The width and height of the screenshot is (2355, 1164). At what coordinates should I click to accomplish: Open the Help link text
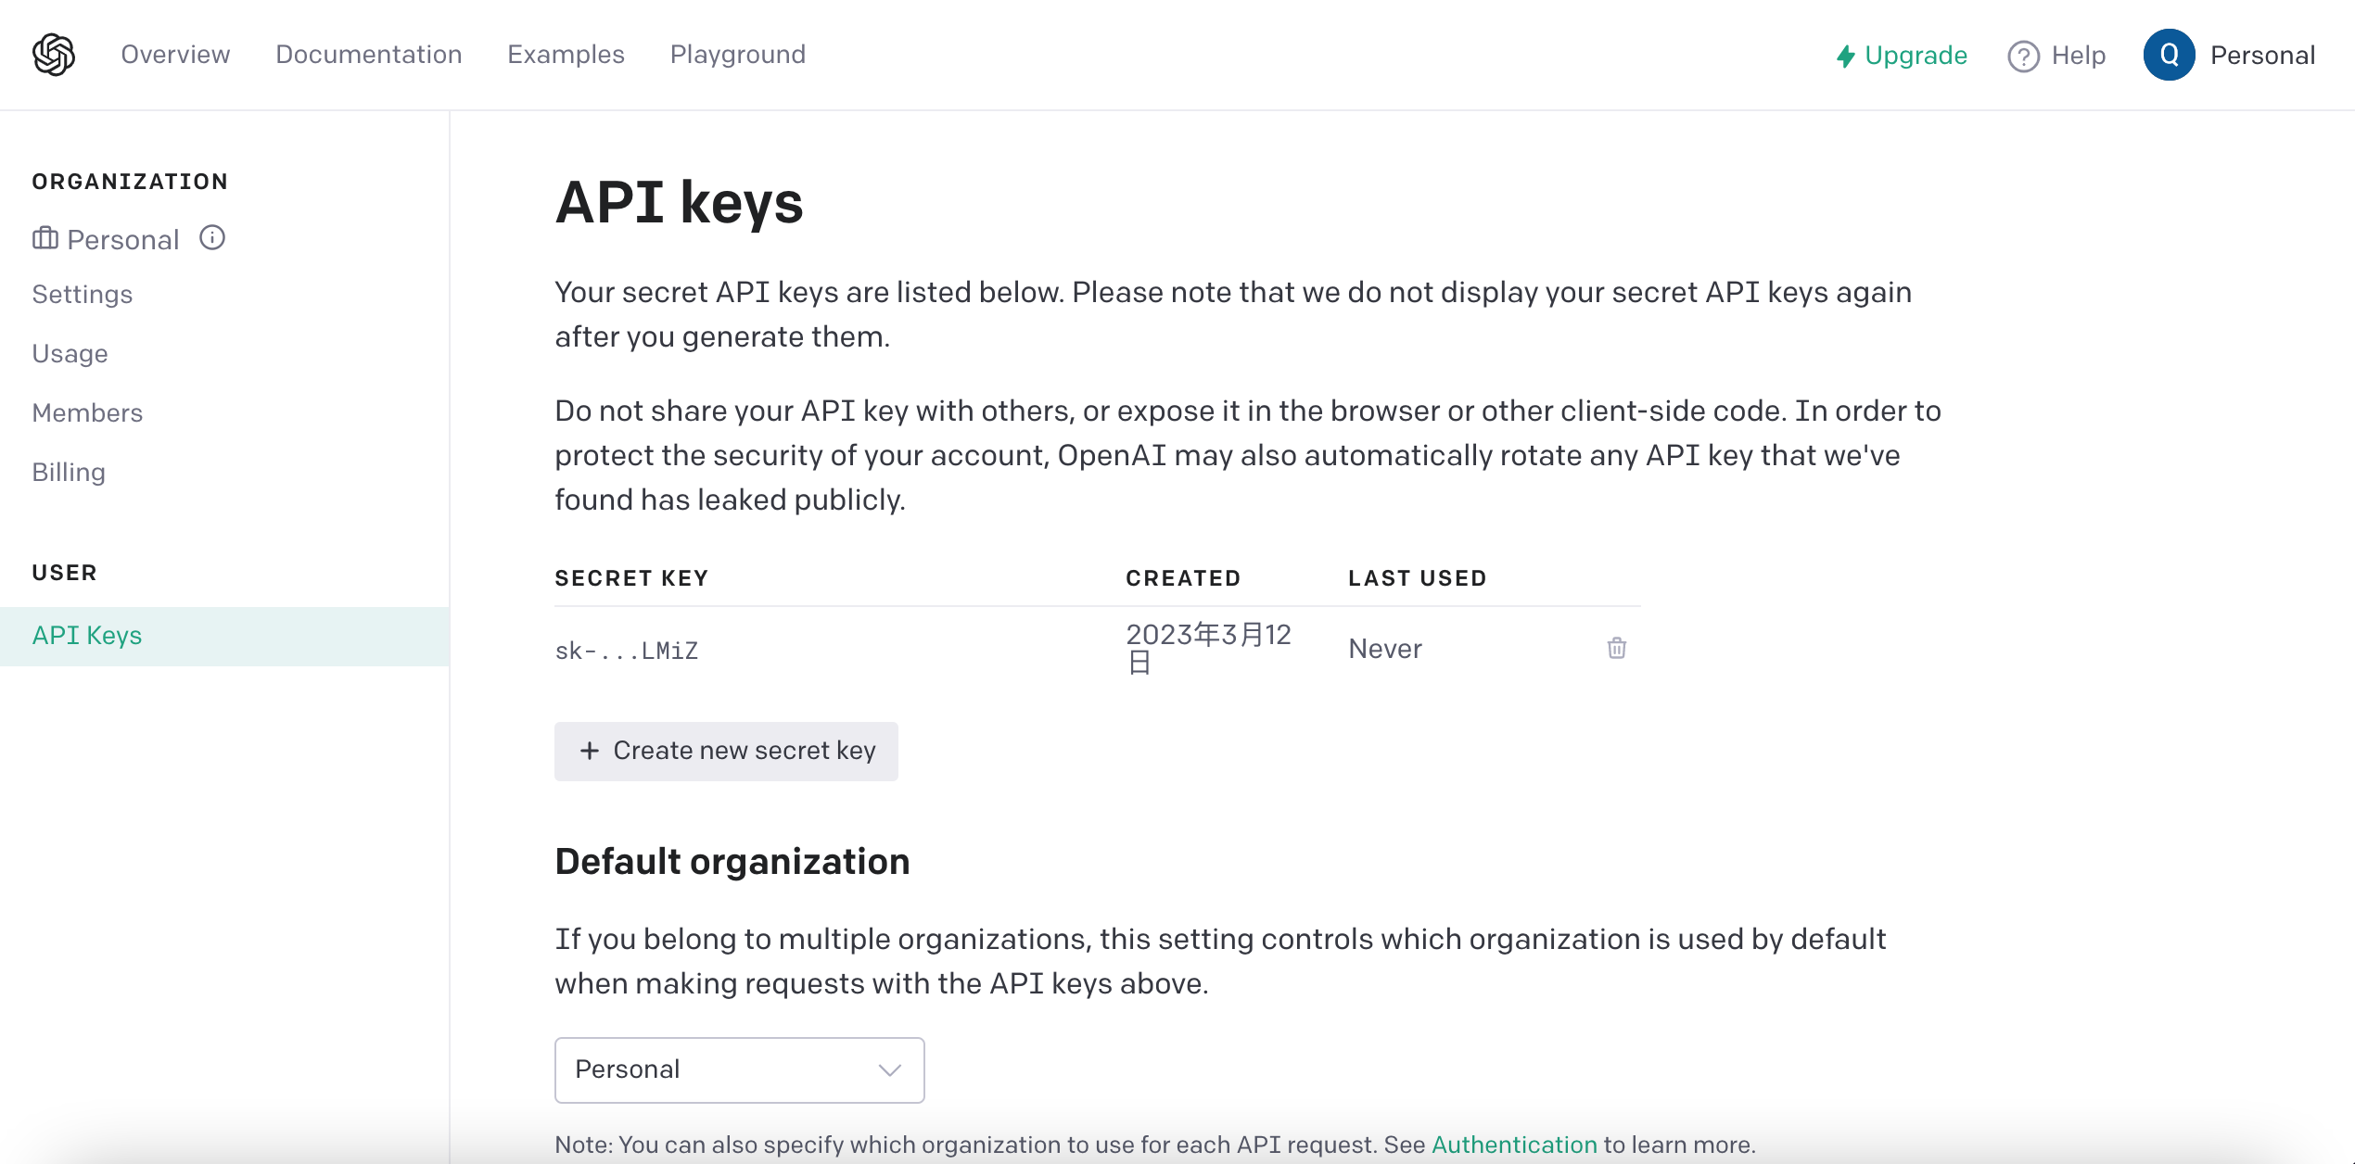2078,56
